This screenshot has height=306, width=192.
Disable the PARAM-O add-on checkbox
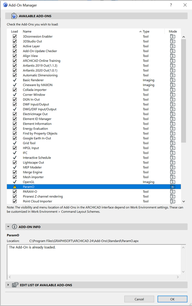pos(14,192)
